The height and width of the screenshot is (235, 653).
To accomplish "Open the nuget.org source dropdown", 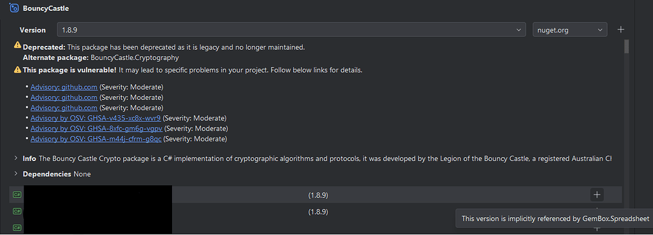I will (569, 30).
